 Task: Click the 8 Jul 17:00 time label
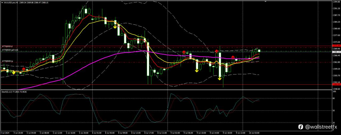coord(149,132)
